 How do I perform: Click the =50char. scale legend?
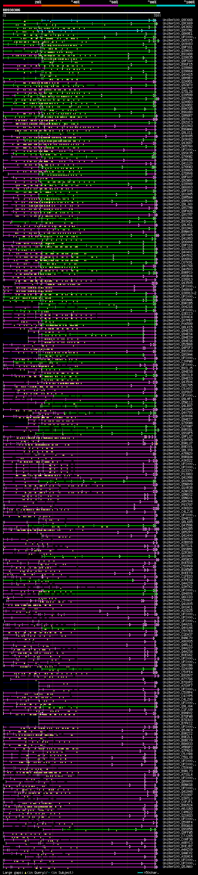[x=148, y=872]
